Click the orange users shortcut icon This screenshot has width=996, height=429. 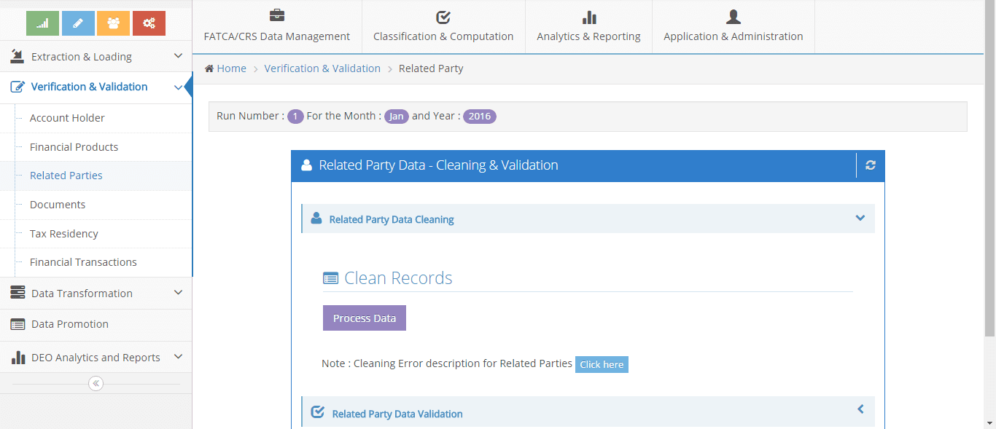coord(113,23)
